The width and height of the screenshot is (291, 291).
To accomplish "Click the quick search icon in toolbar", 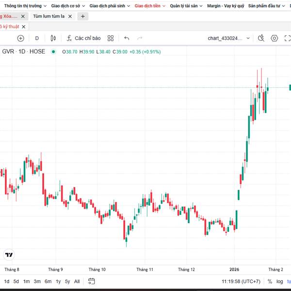I will point(261,38).
